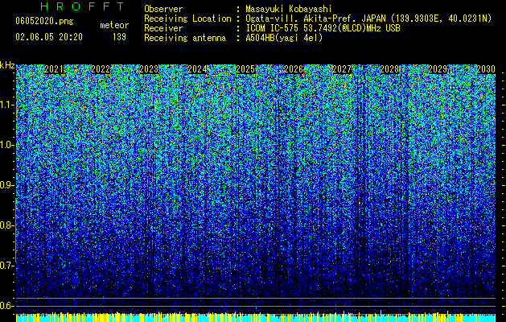
Task: Select the name Masayuki Kobayashi
Action: (288, 9)
